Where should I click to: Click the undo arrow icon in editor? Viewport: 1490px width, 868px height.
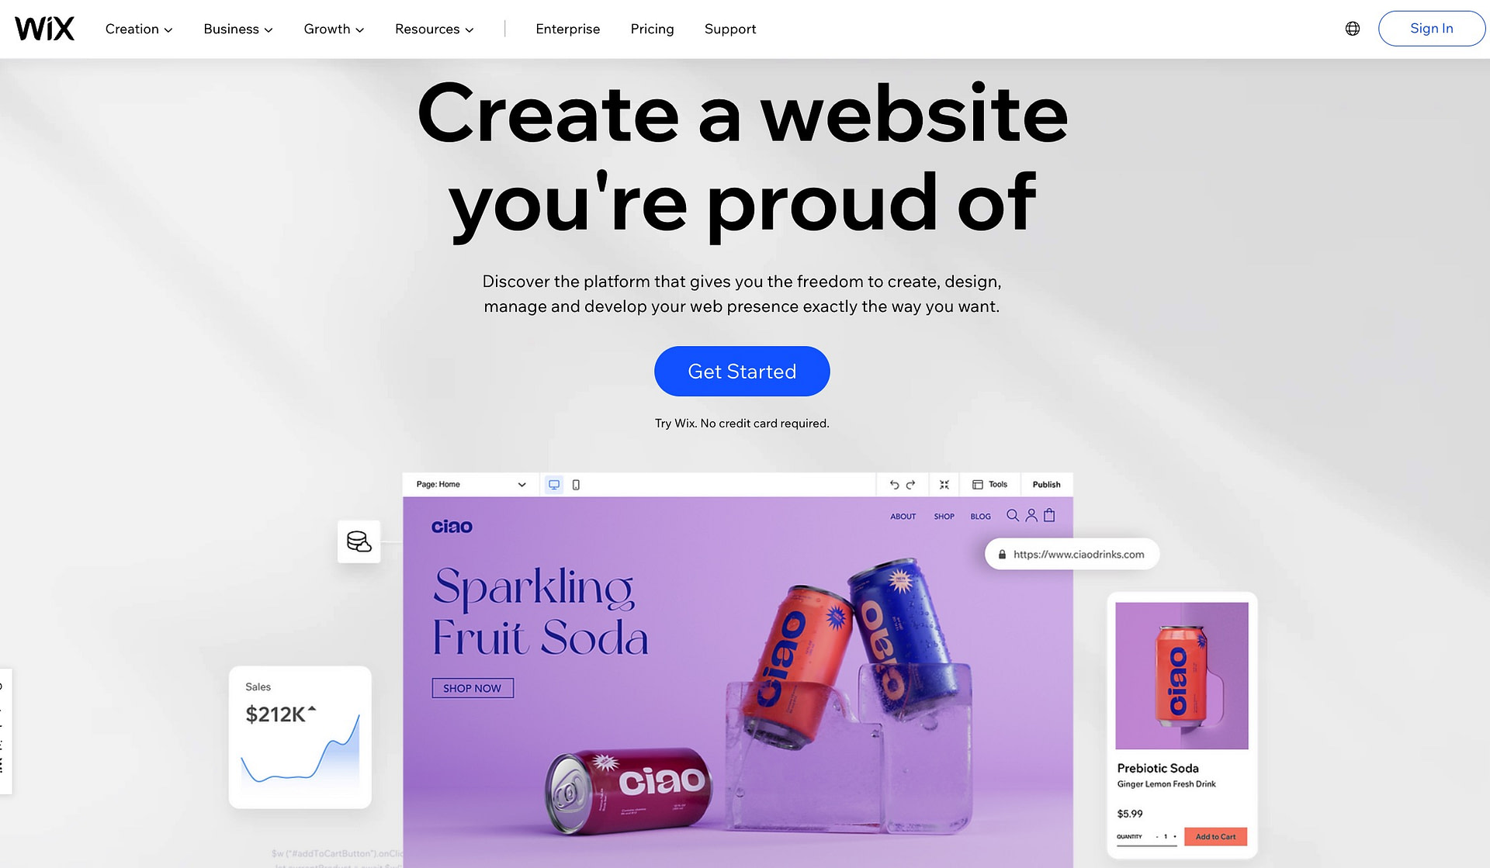point(891,483)
